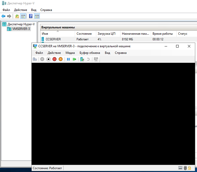Sort by the Загрузка ЦП column header

click(x=108, y=33)
